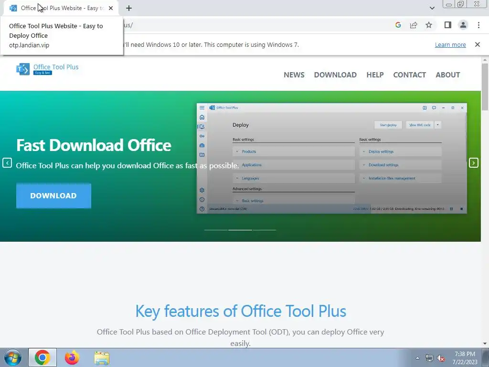Expand the Deploy settings section
This screenshot has width=489, height=367.
[401, 151]
